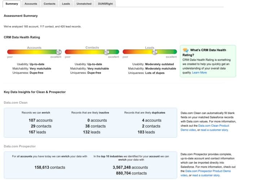The width and height of the screenshot is (266, 180).
Task: Click 'Records that are likely duplicates' header
Action: [x=145, y=113]
